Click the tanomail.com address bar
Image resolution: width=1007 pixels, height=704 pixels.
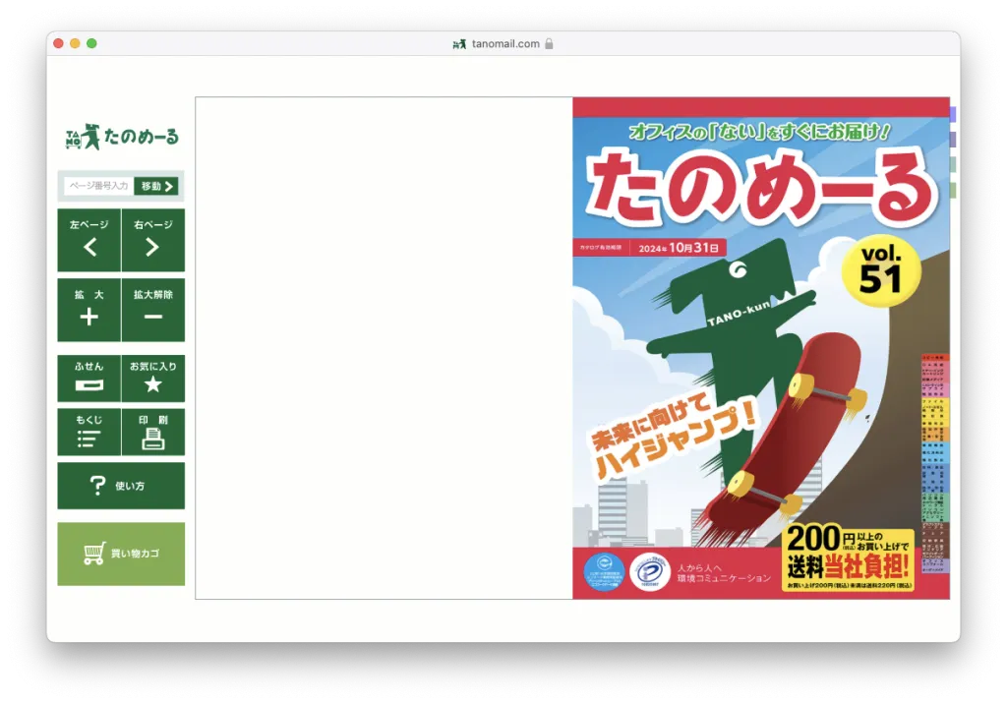pyautogui.click(x=503, y=43)
